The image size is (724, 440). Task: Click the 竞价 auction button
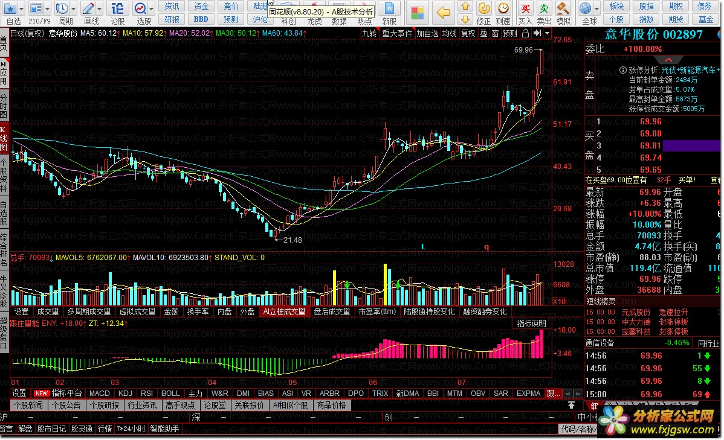(230, 6)
